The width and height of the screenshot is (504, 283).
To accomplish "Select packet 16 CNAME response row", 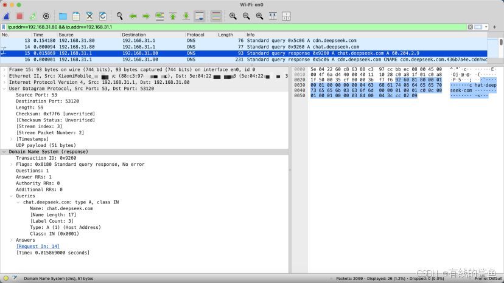I will [243, 60].
